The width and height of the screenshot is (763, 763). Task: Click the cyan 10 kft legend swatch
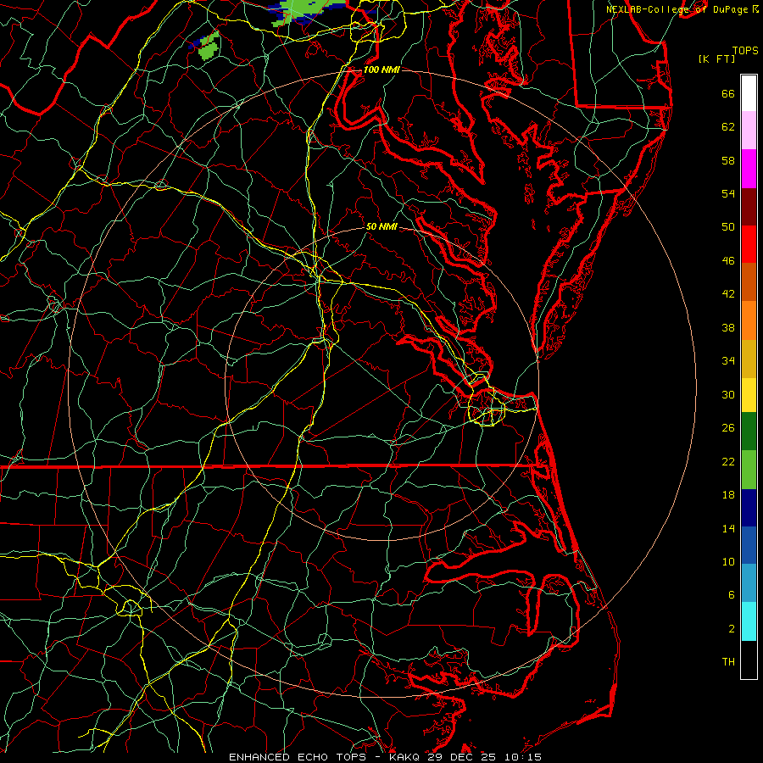pos(749,621)
